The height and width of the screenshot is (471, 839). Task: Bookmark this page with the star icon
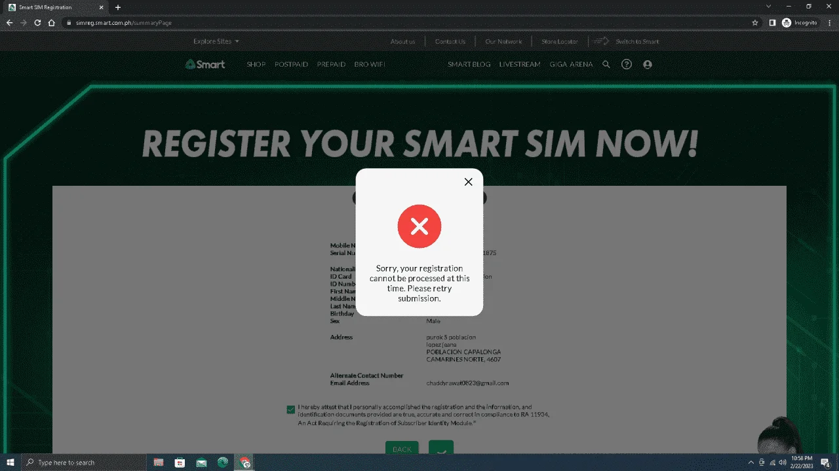(x=755, y=22)
